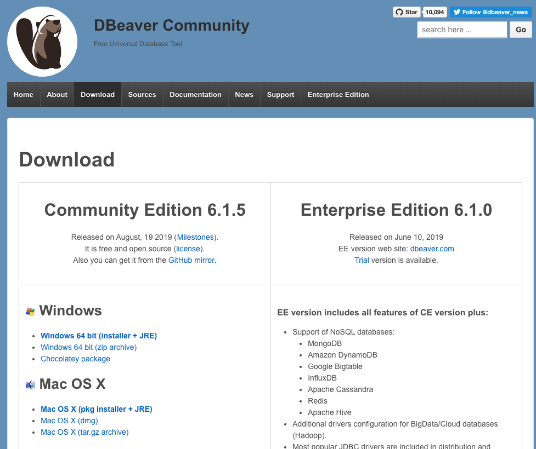The height and width of the screenshot is (449, 536).
Task: Click the Windows section heading
Action: (70, 311)
